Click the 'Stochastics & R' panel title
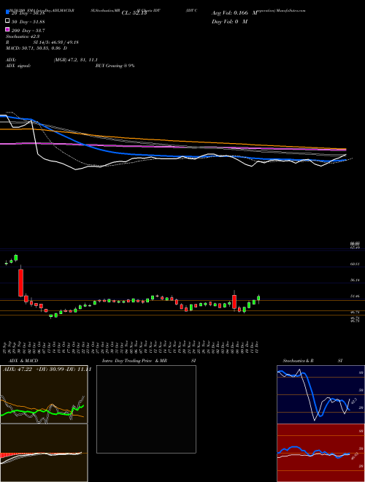 (298, 361)
